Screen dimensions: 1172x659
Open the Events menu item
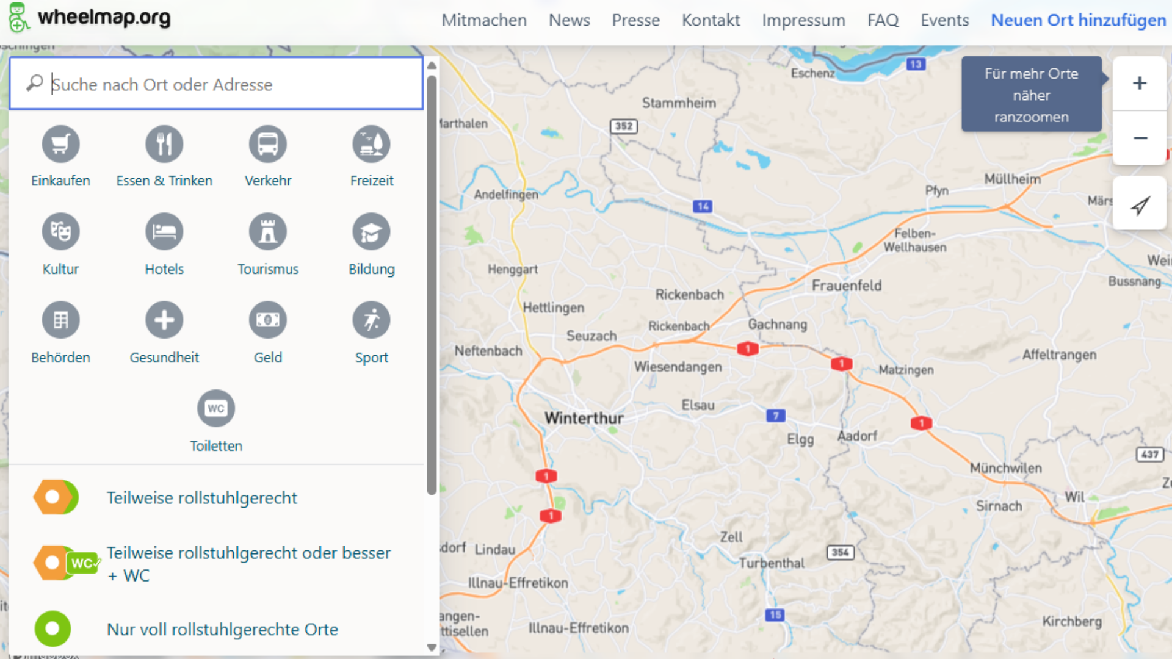coord(944,20)
